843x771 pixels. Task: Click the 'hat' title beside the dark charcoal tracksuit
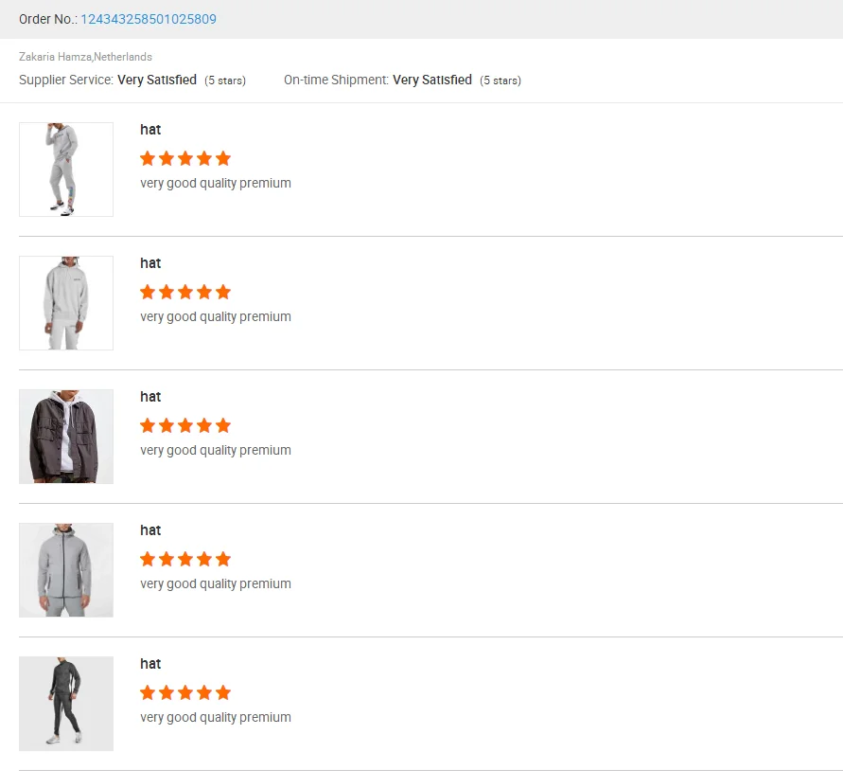click(x=150, y=664)
